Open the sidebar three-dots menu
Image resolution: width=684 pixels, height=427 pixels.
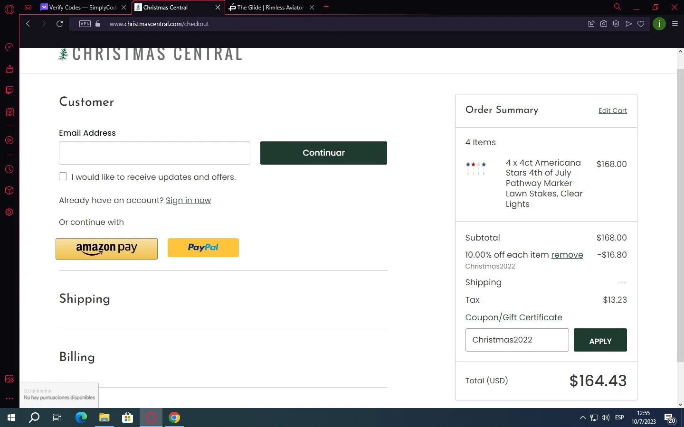point(9,399)
